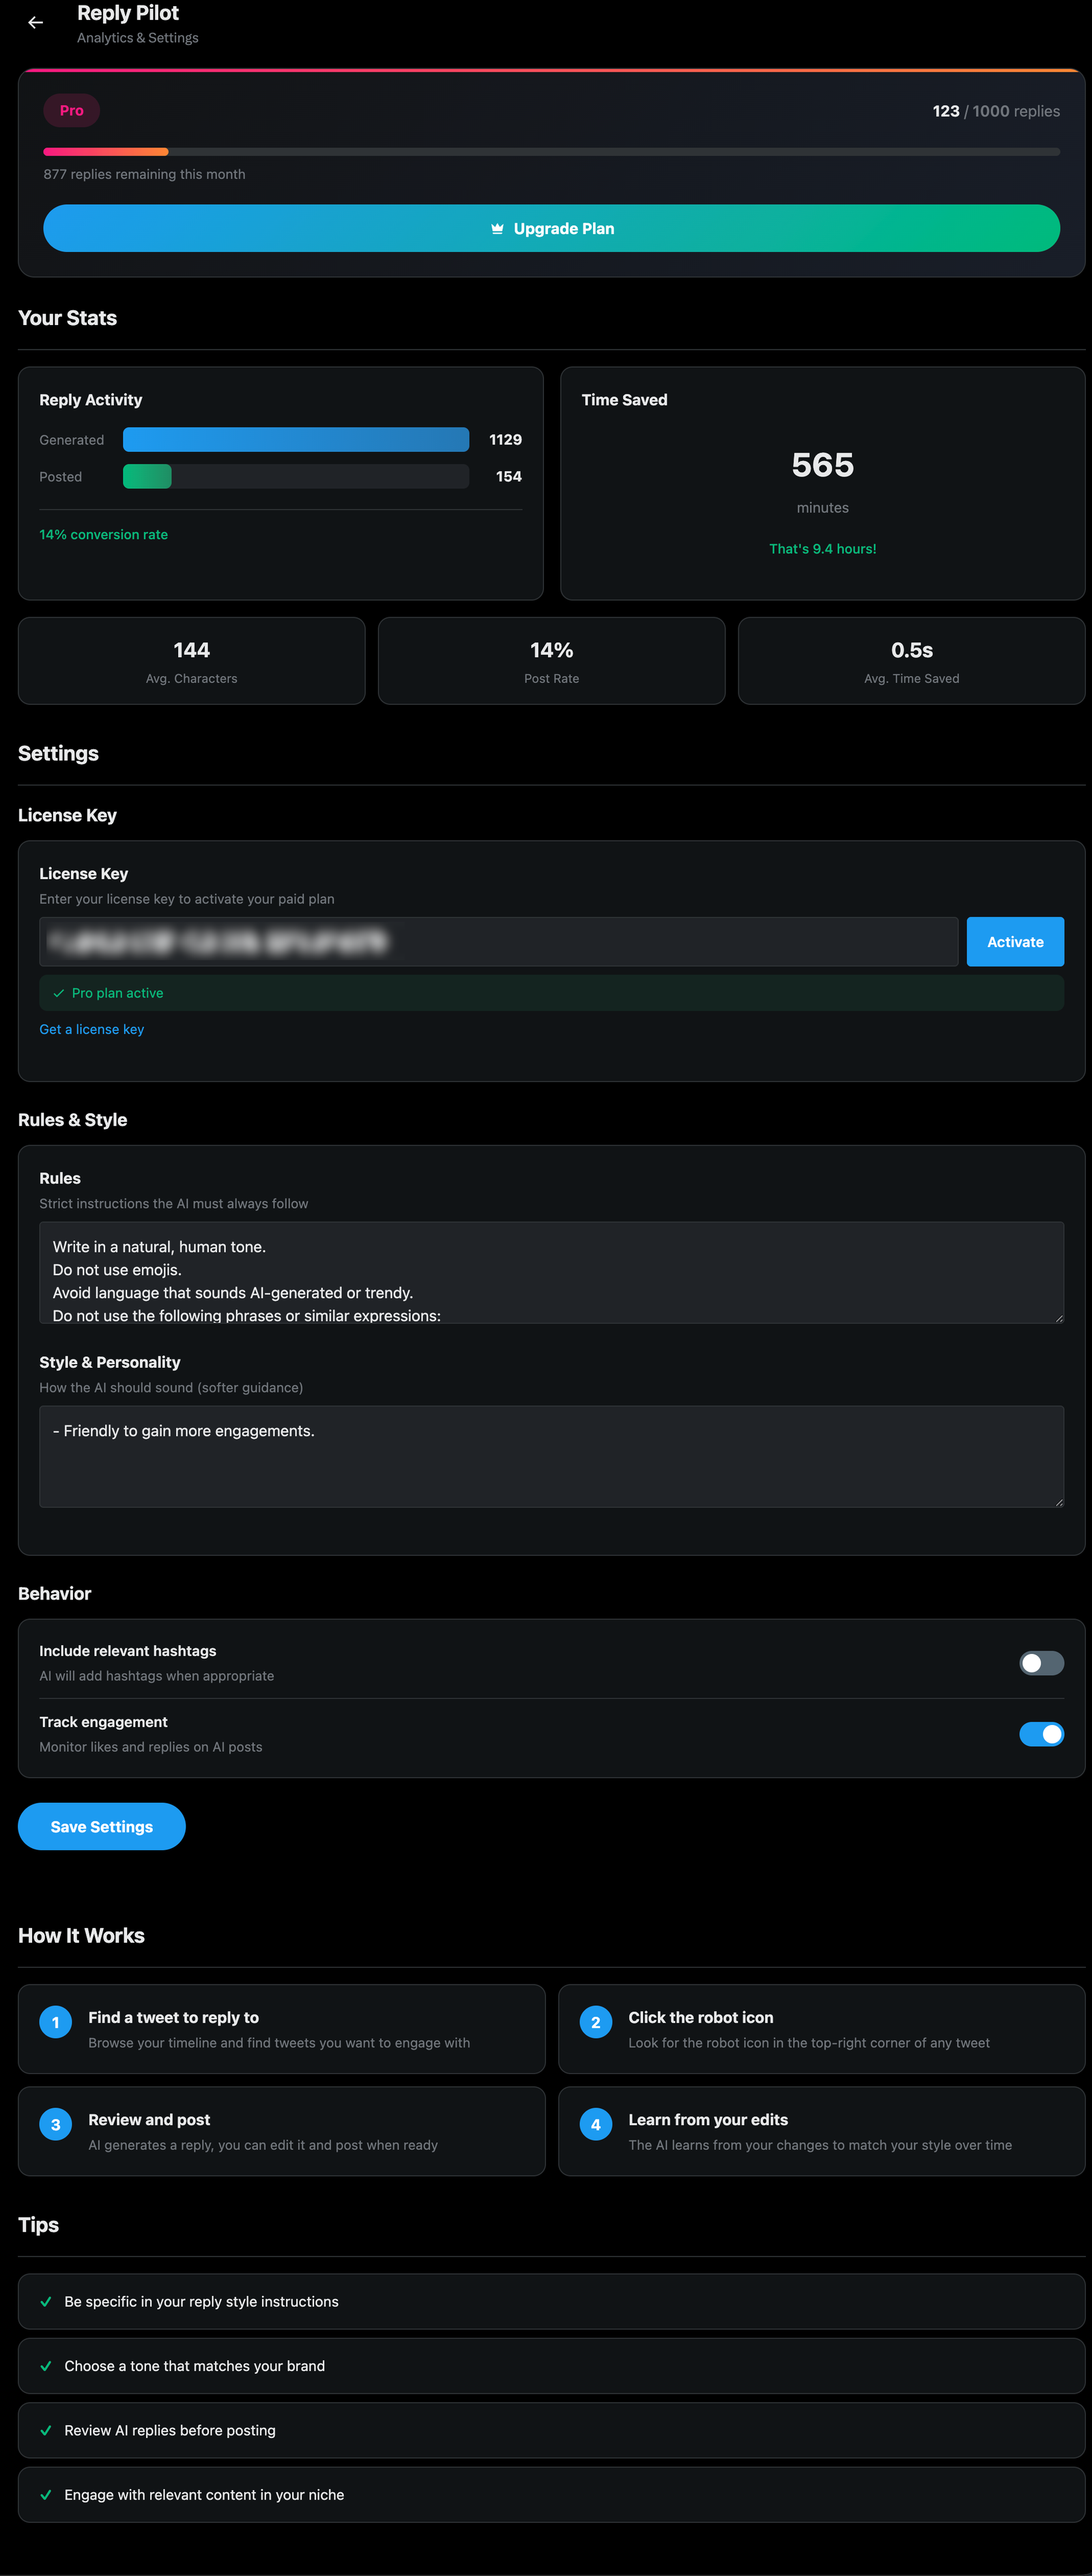Click step 1 number circle icon
This screenshot has height=2576, width=1092.
pos(56,2022)
